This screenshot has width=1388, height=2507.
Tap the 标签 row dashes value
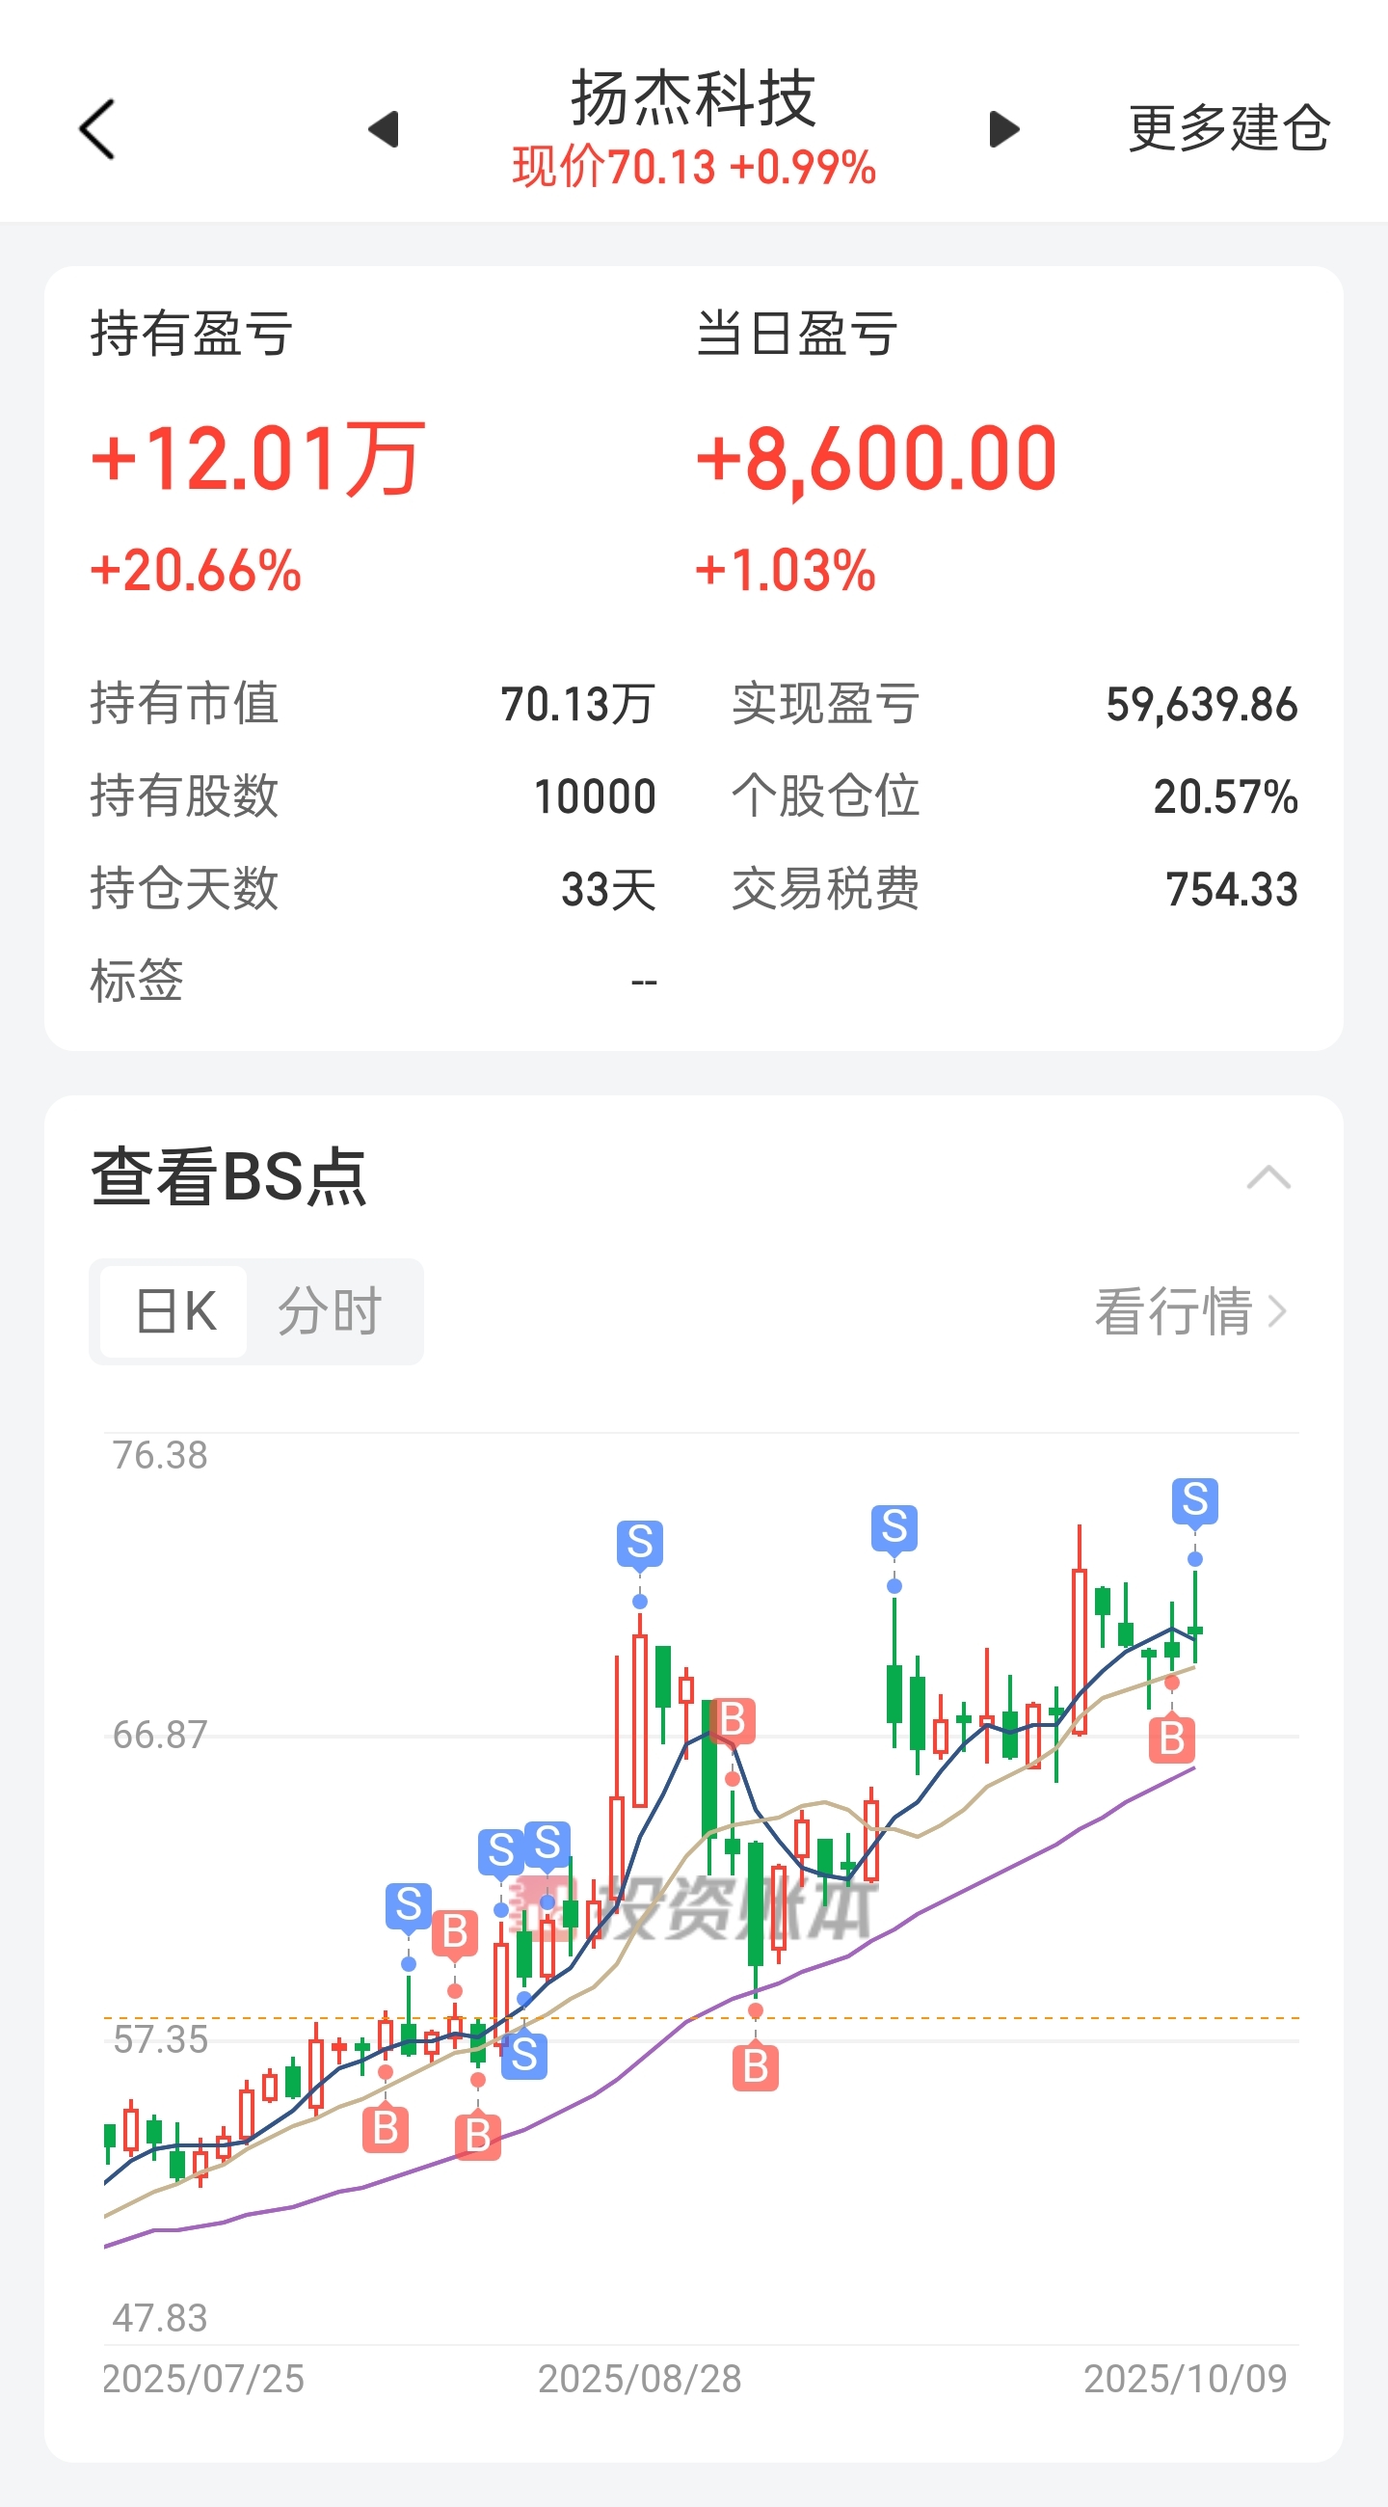644,981
